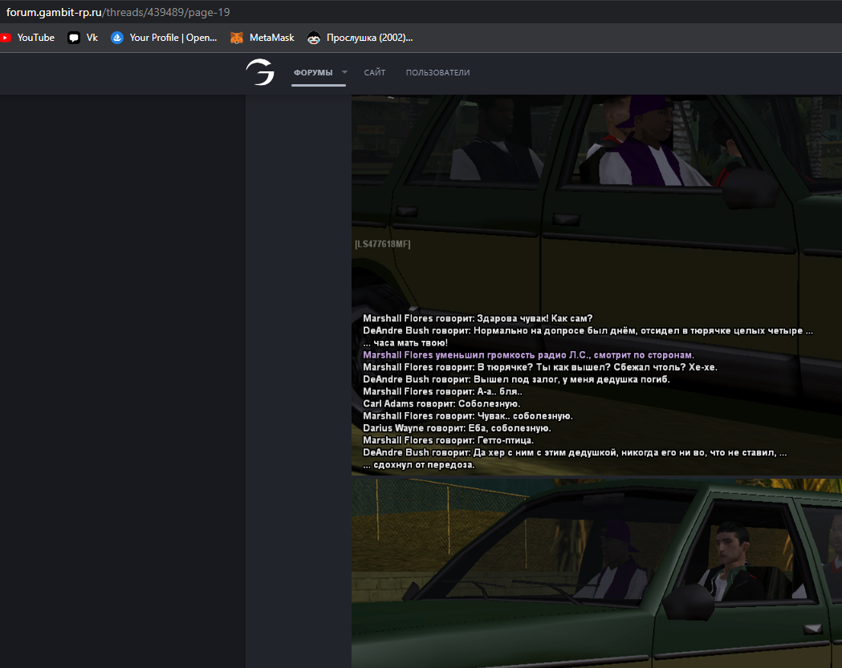This screenshot has height=668, width=842.
Task: Open the ФОРУМЫ navigation tab
Action: tap(313, 73)
